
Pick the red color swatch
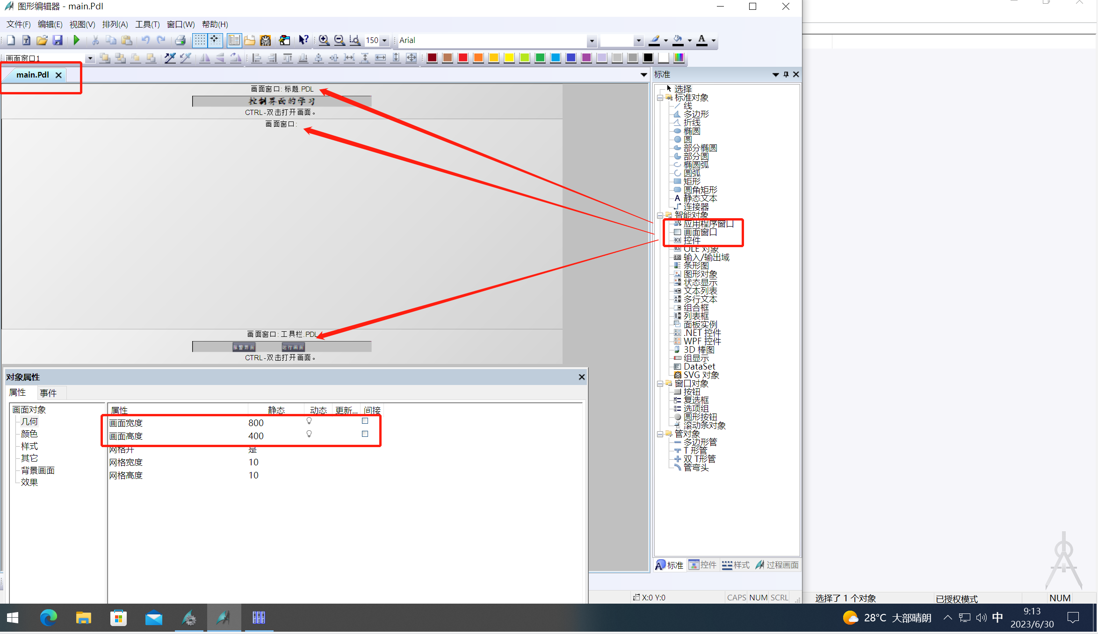pos(462,58)
